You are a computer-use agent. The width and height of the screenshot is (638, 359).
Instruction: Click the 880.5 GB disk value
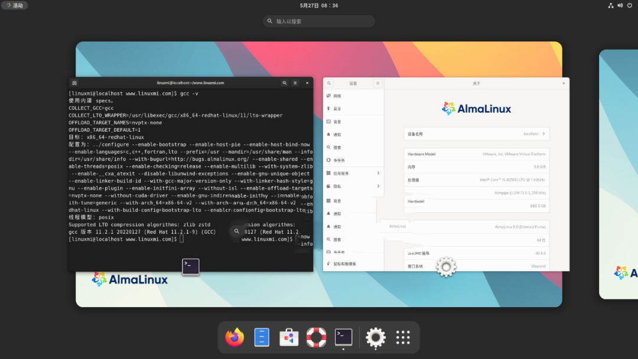[x=538, y=206]
